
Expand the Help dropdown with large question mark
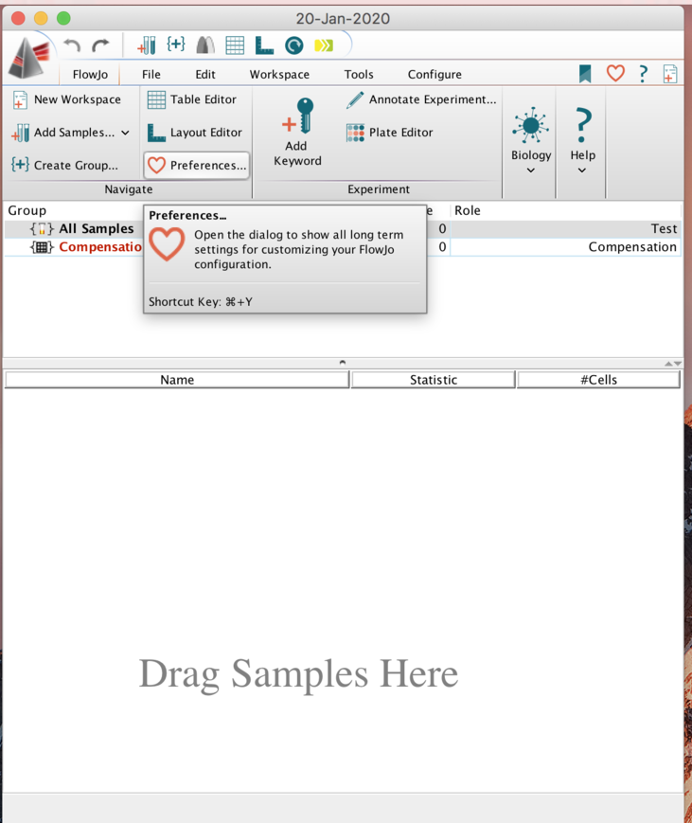[x=582, y=141]
